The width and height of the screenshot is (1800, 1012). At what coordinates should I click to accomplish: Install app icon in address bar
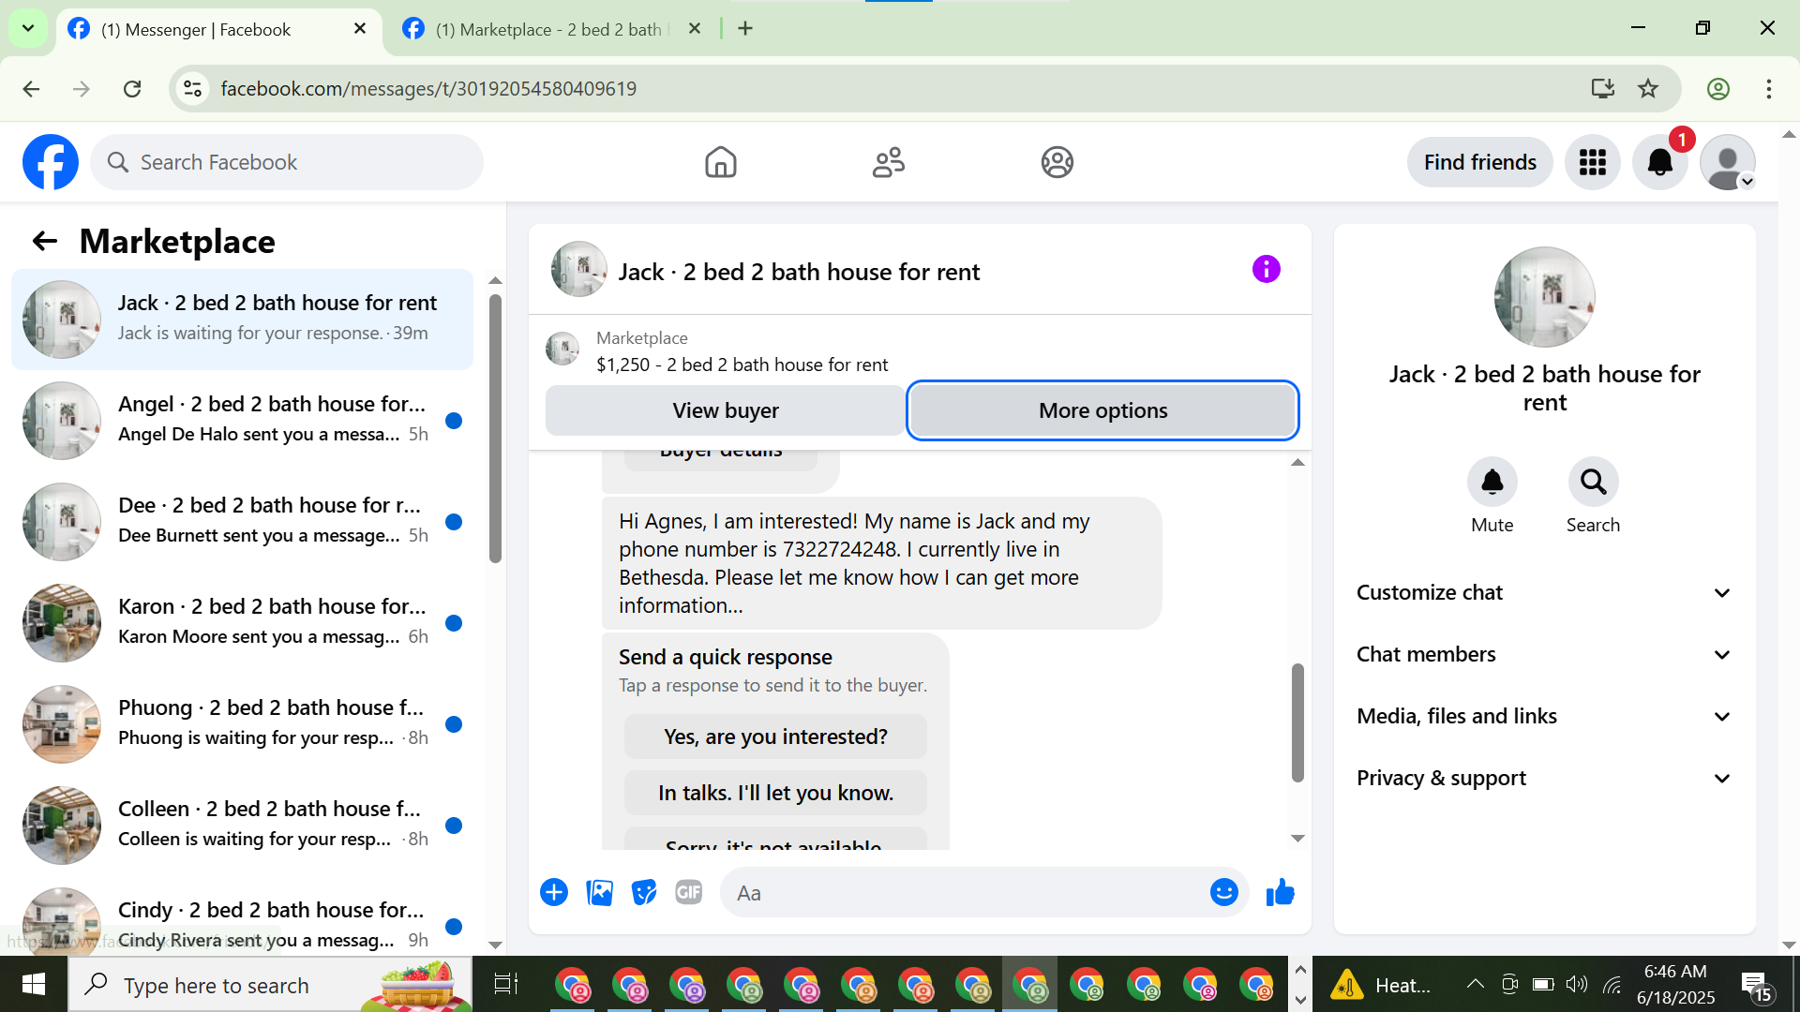coord(1602,88)
